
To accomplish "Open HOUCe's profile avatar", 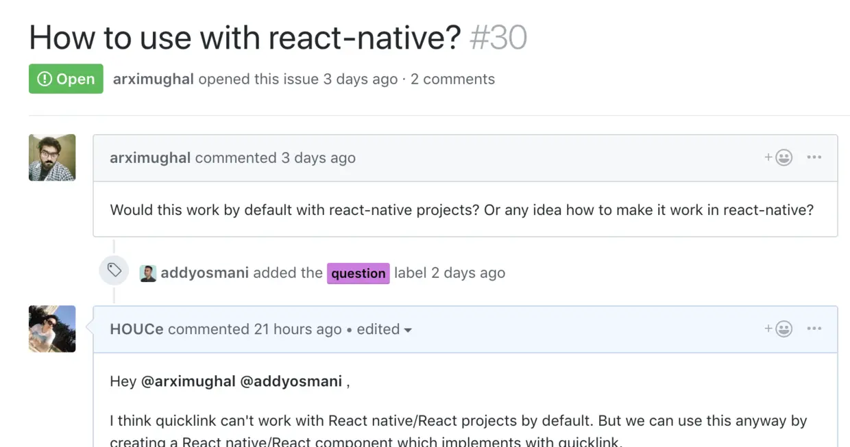I will click(52, 328).
